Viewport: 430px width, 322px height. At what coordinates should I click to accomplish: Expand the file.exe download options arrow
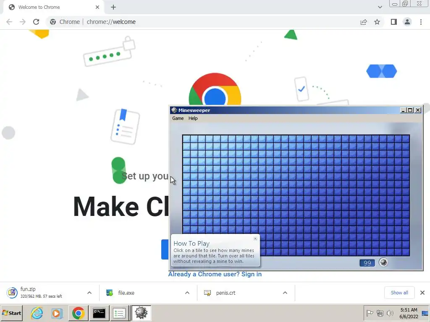click(x=187, y=293)
